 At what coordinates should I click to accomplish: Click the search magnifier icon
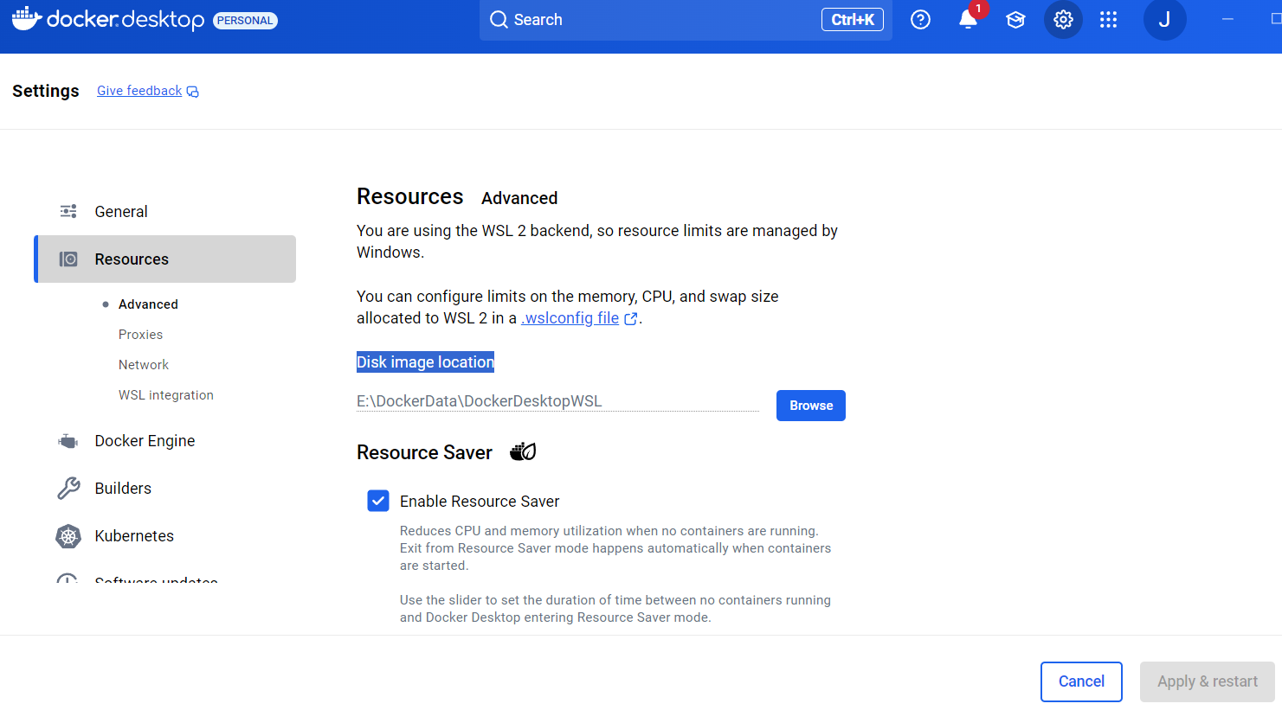(x=499, y=20)
